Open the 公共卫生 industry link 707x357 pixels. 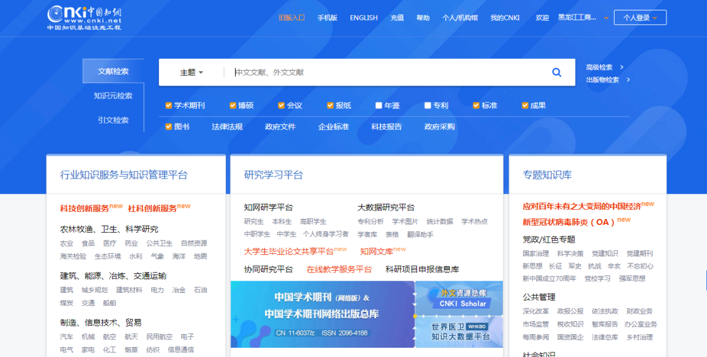point(160,243)
